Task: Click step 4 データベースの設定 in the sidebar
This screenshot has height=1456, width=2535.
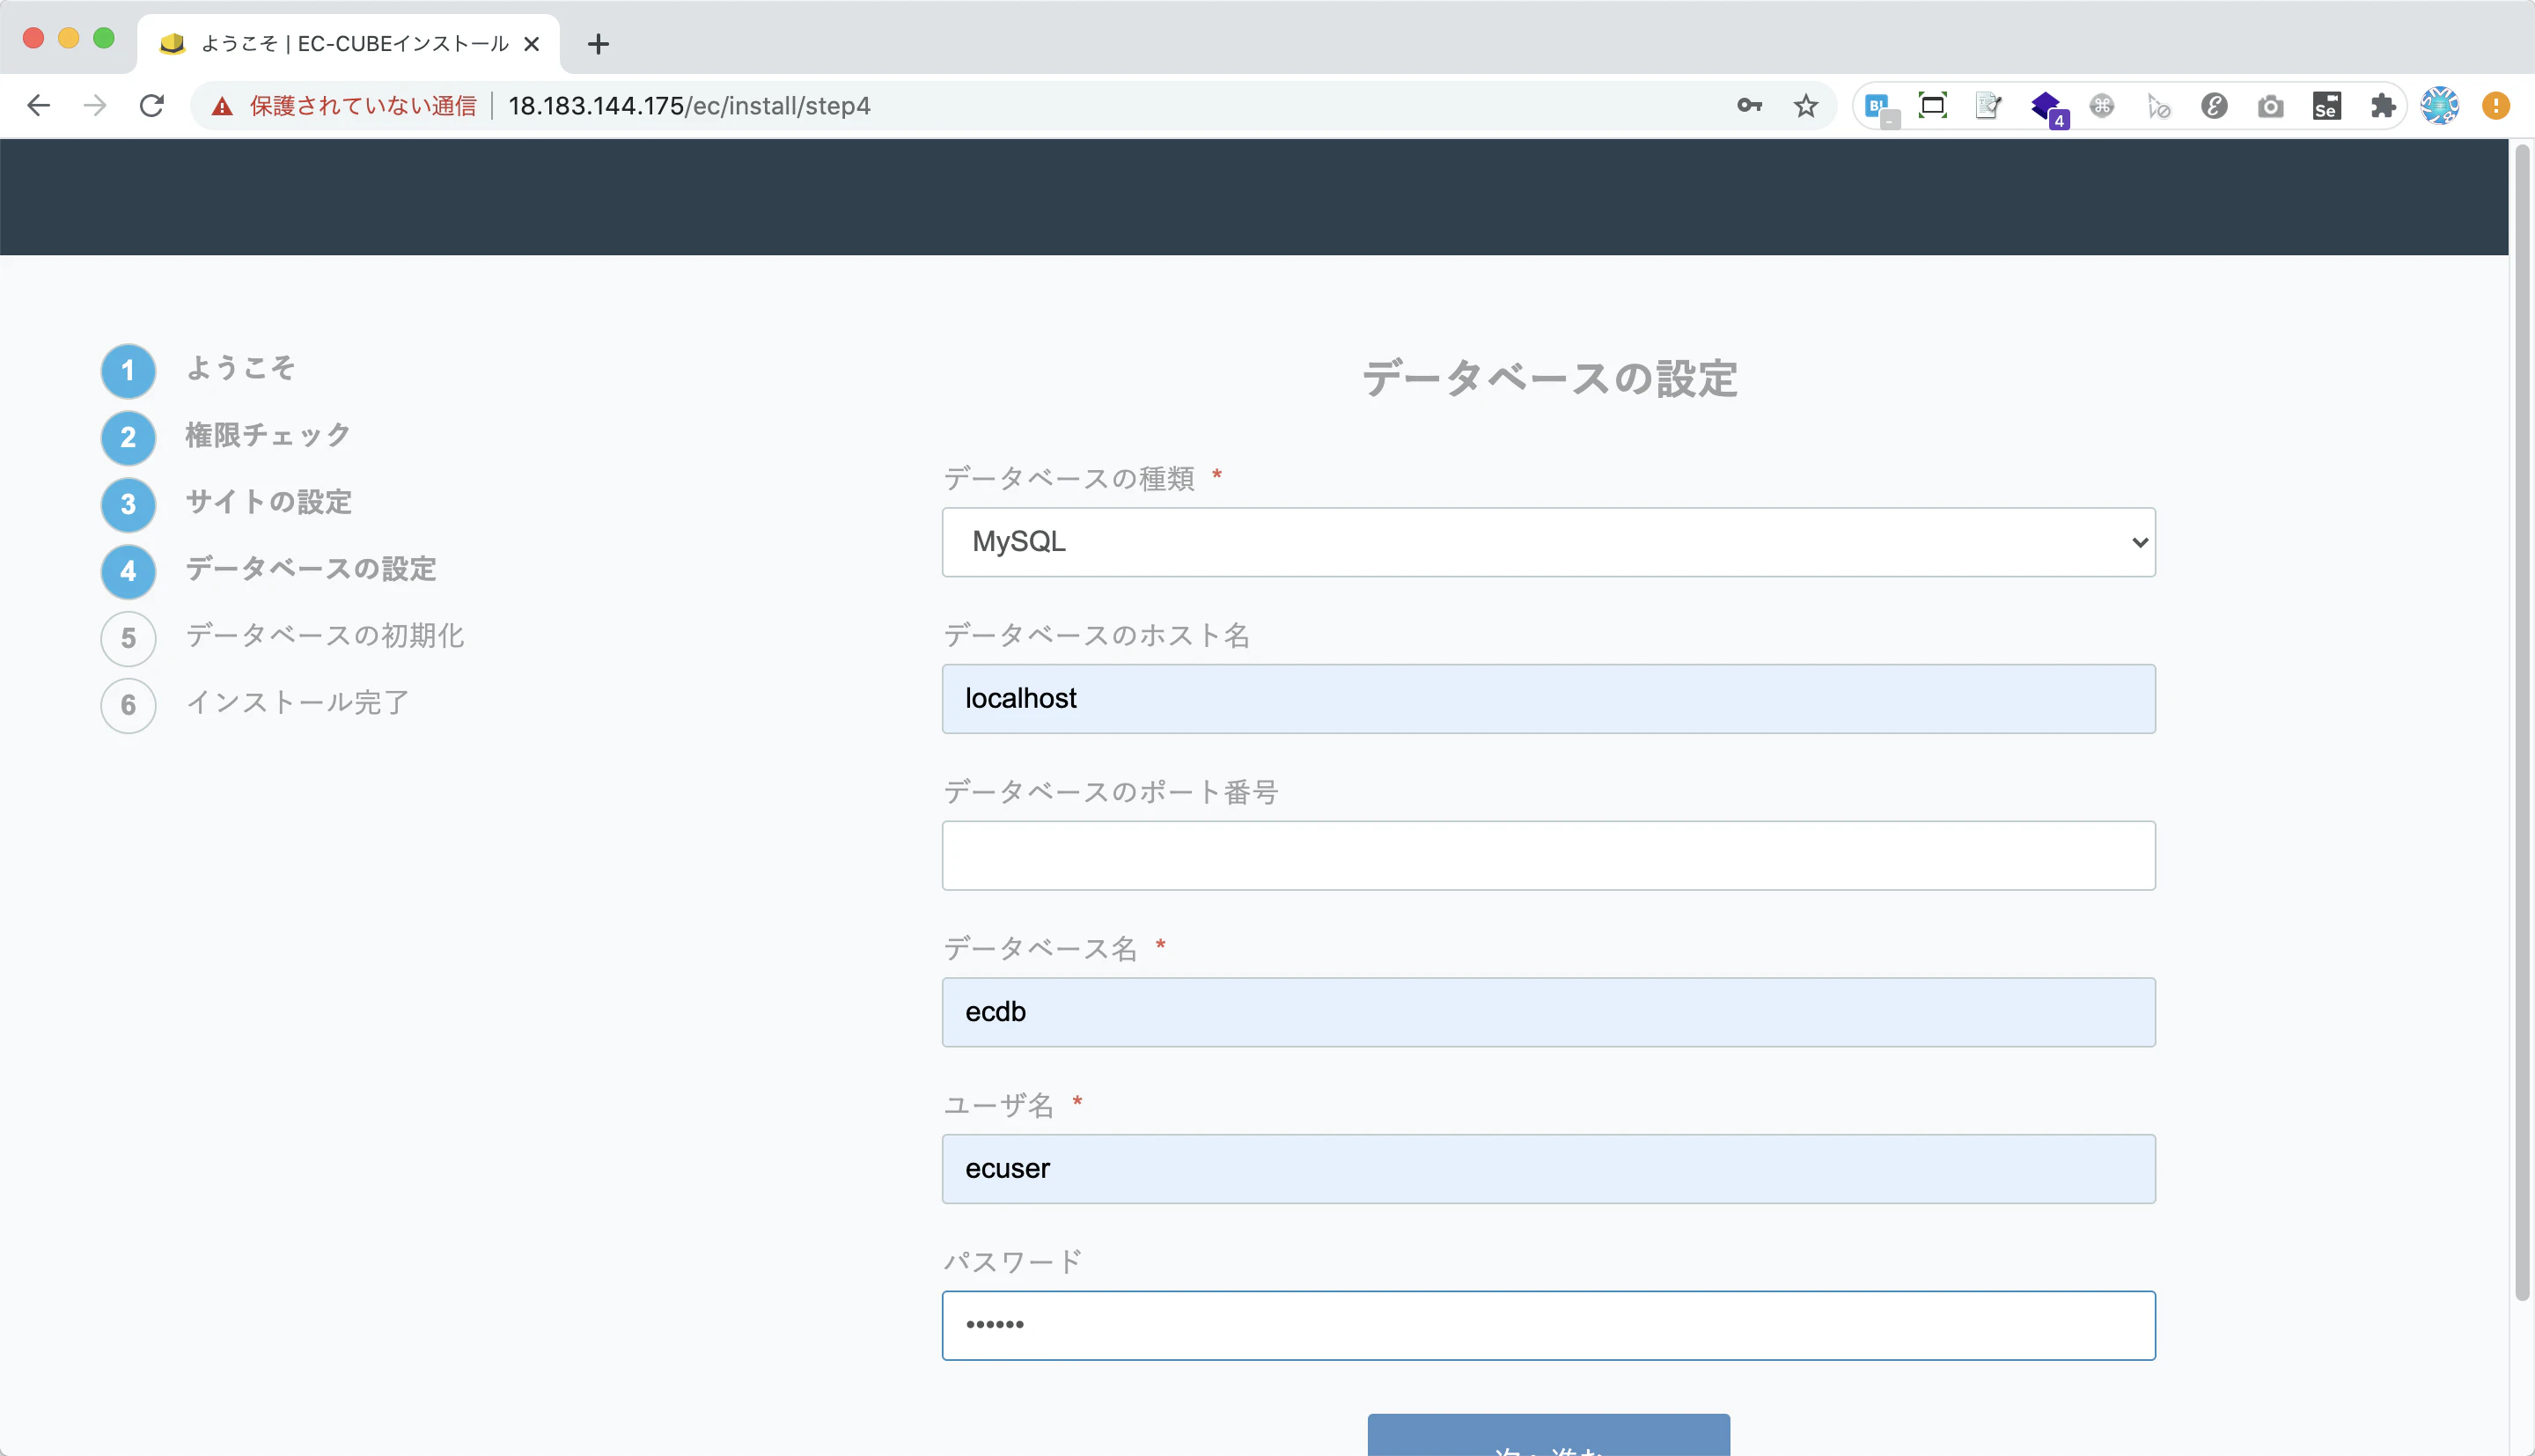Action: 268,571
